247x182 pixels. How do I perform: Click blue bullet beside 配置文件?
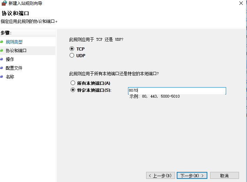pyautogui.click(x=2, y=68)
